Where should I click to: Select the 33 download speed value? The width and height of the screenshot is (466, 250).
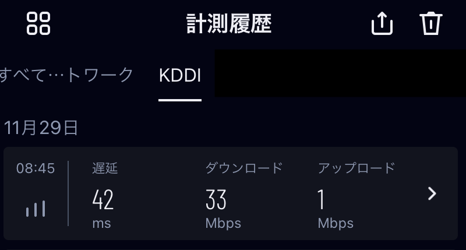pos(216,200)
